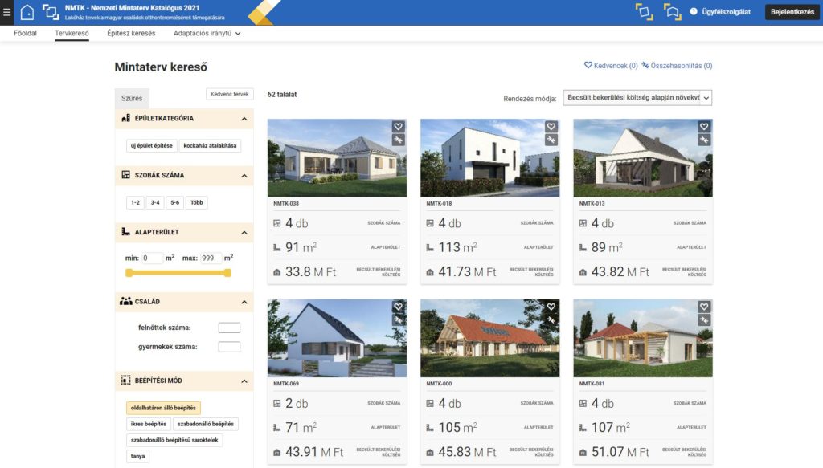Expand the Adaptációs iránytű menu

click(207, 34)
